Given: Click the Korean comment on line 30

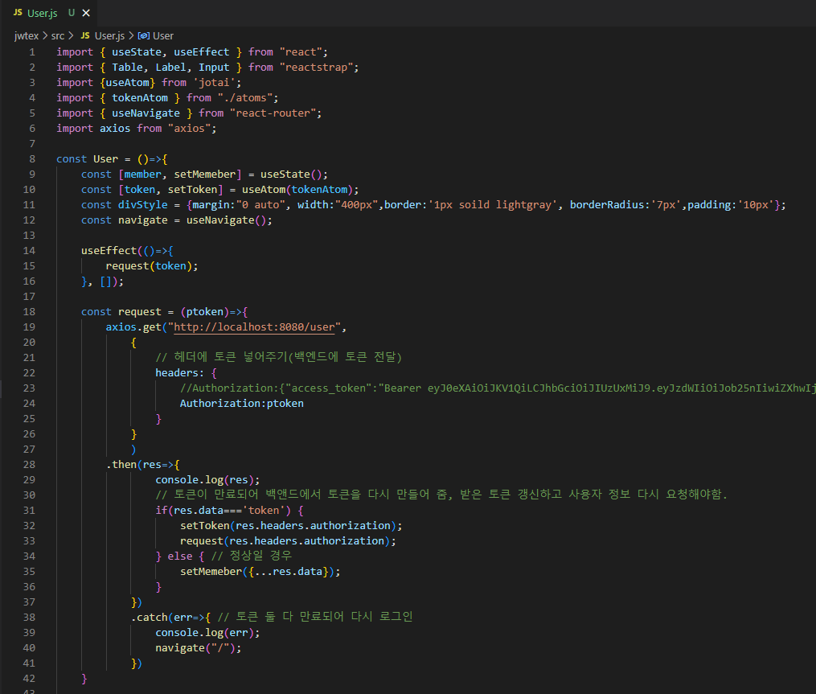Looking at the screenshot, I should click(x=441, y=494).
